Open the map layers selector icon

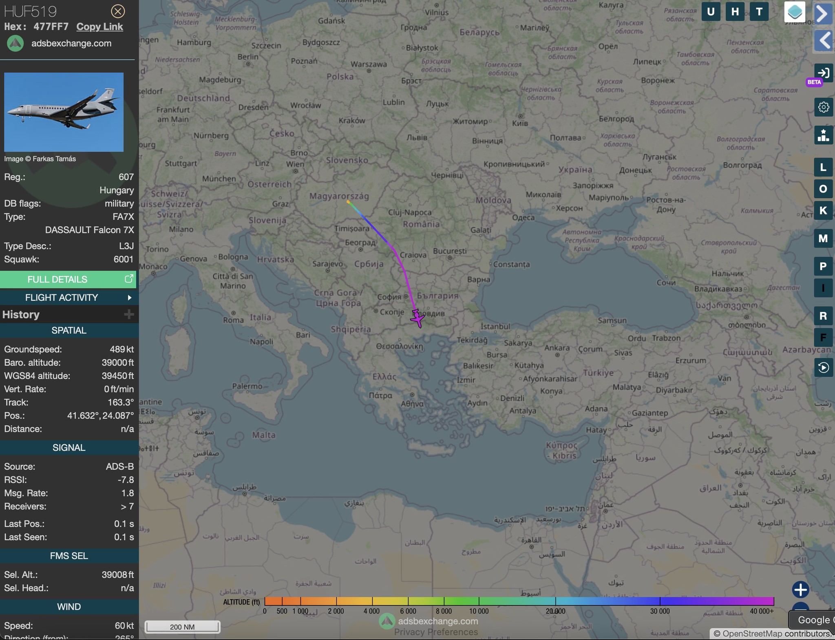[794, 12]
